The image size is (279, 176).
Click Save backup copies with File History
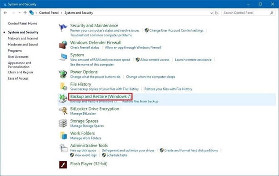point(105,89)
